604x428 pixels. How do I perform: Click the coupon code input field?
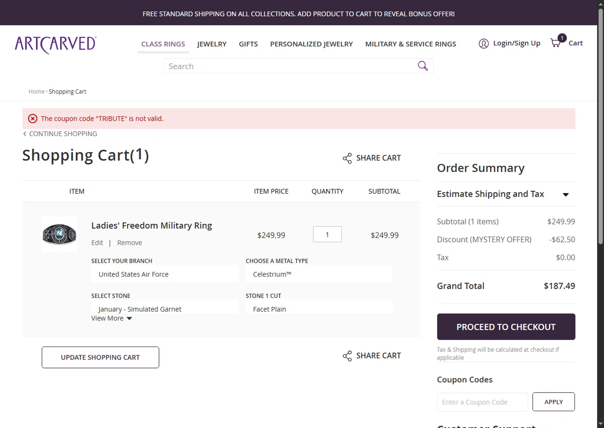click(x=482, y=402)
